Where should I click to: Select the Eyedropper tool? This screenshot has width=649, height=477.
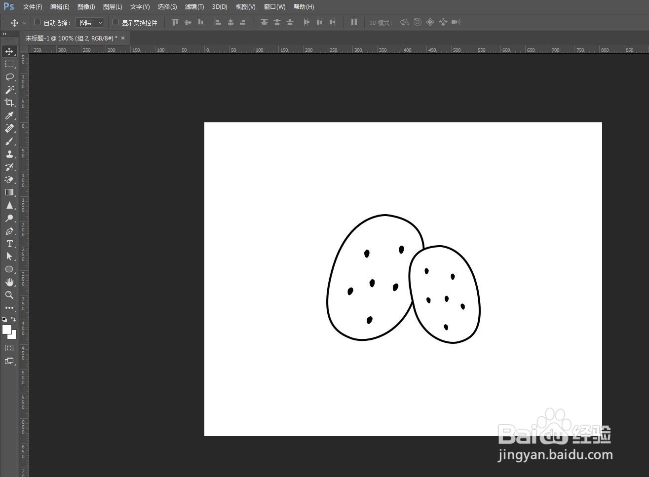pyautogui.click(x=9, y=115)
